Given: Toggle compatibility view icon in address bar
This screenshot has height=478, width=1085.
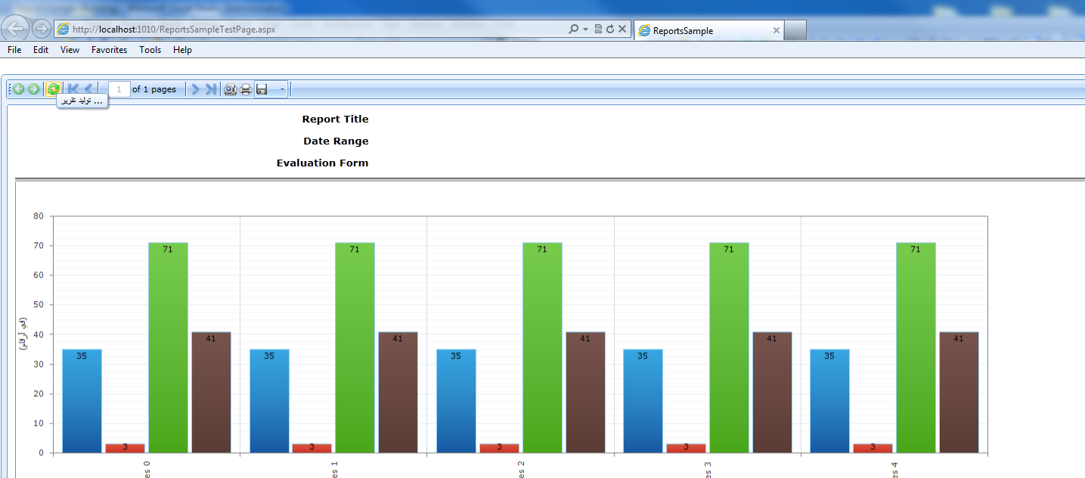Looking at the screenshot, I should point(598,29).
